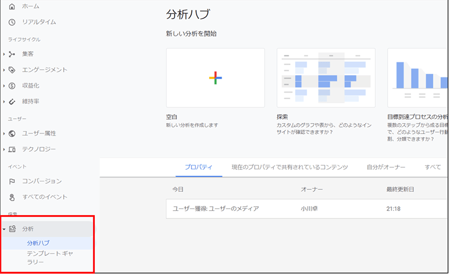The width and height of the screenshot is (449, 274).
Task: Click the User attributes (ユーザー属性) globe icon
Action: [12, 134]
